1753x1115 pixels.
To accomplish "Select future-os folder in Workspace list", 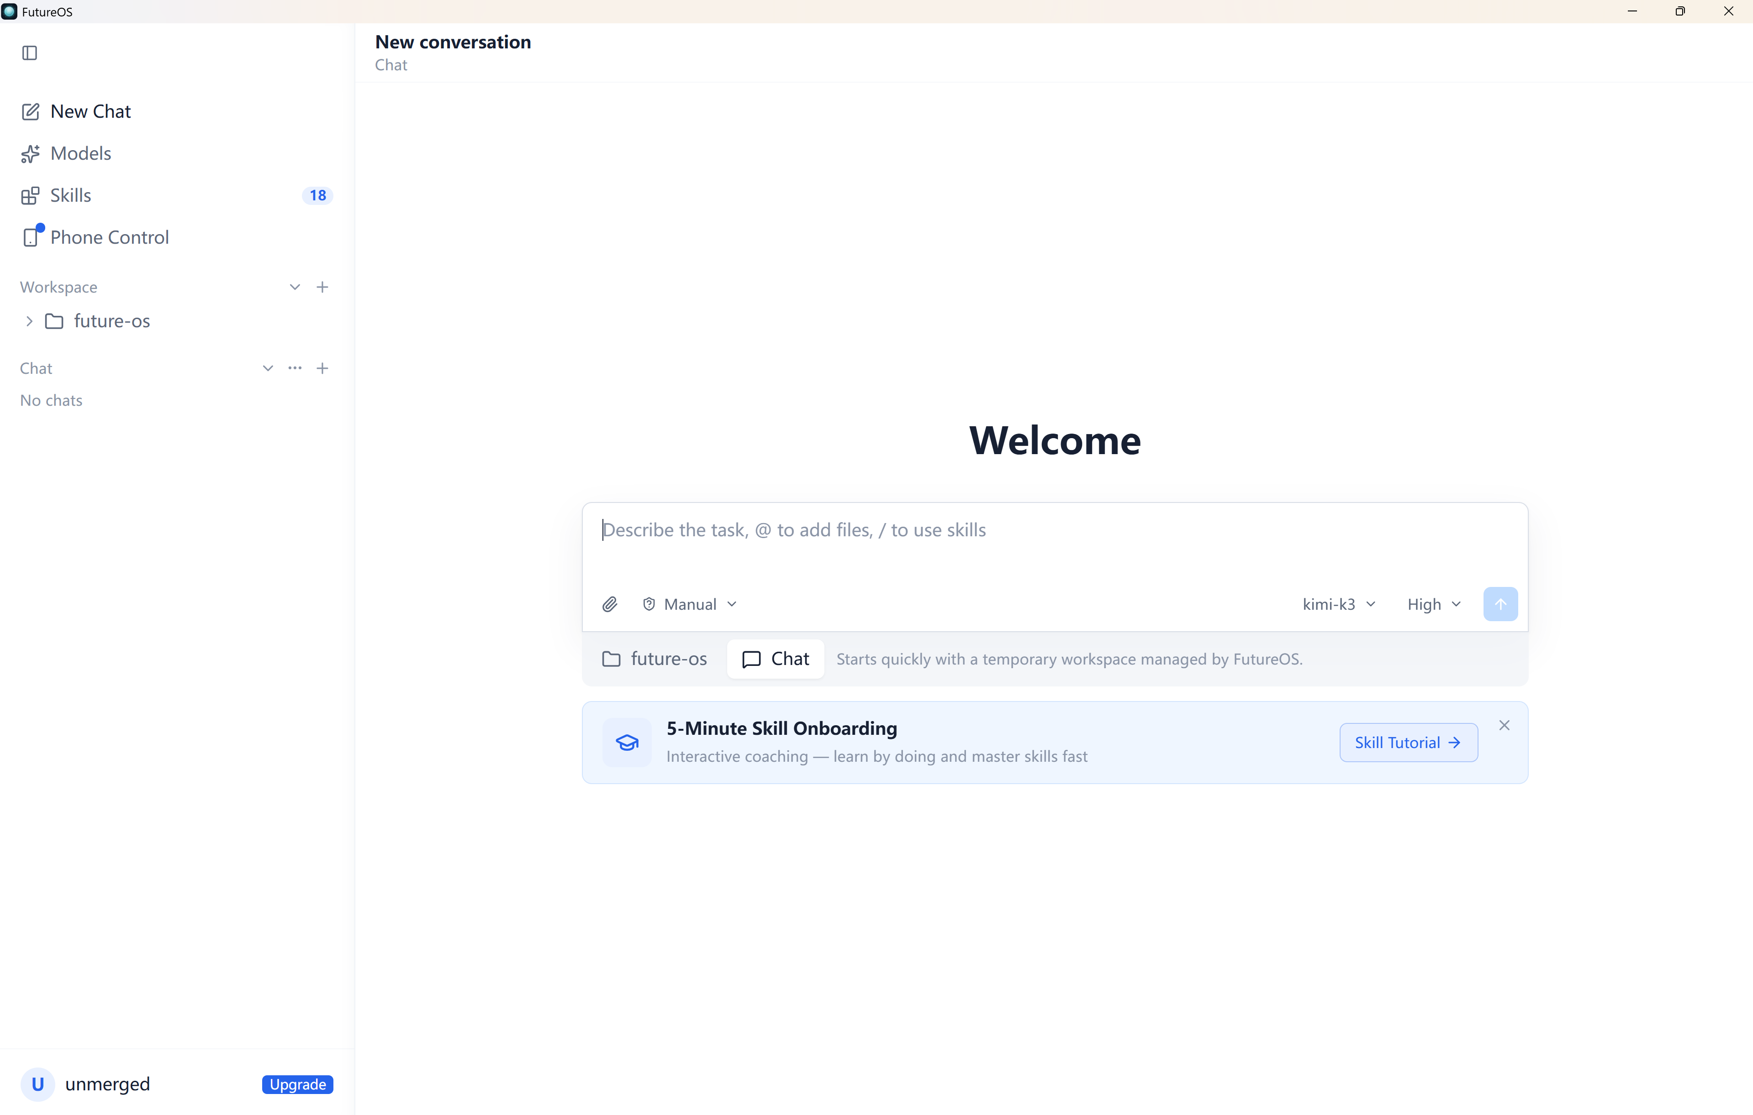I will [x=111, y=321].
